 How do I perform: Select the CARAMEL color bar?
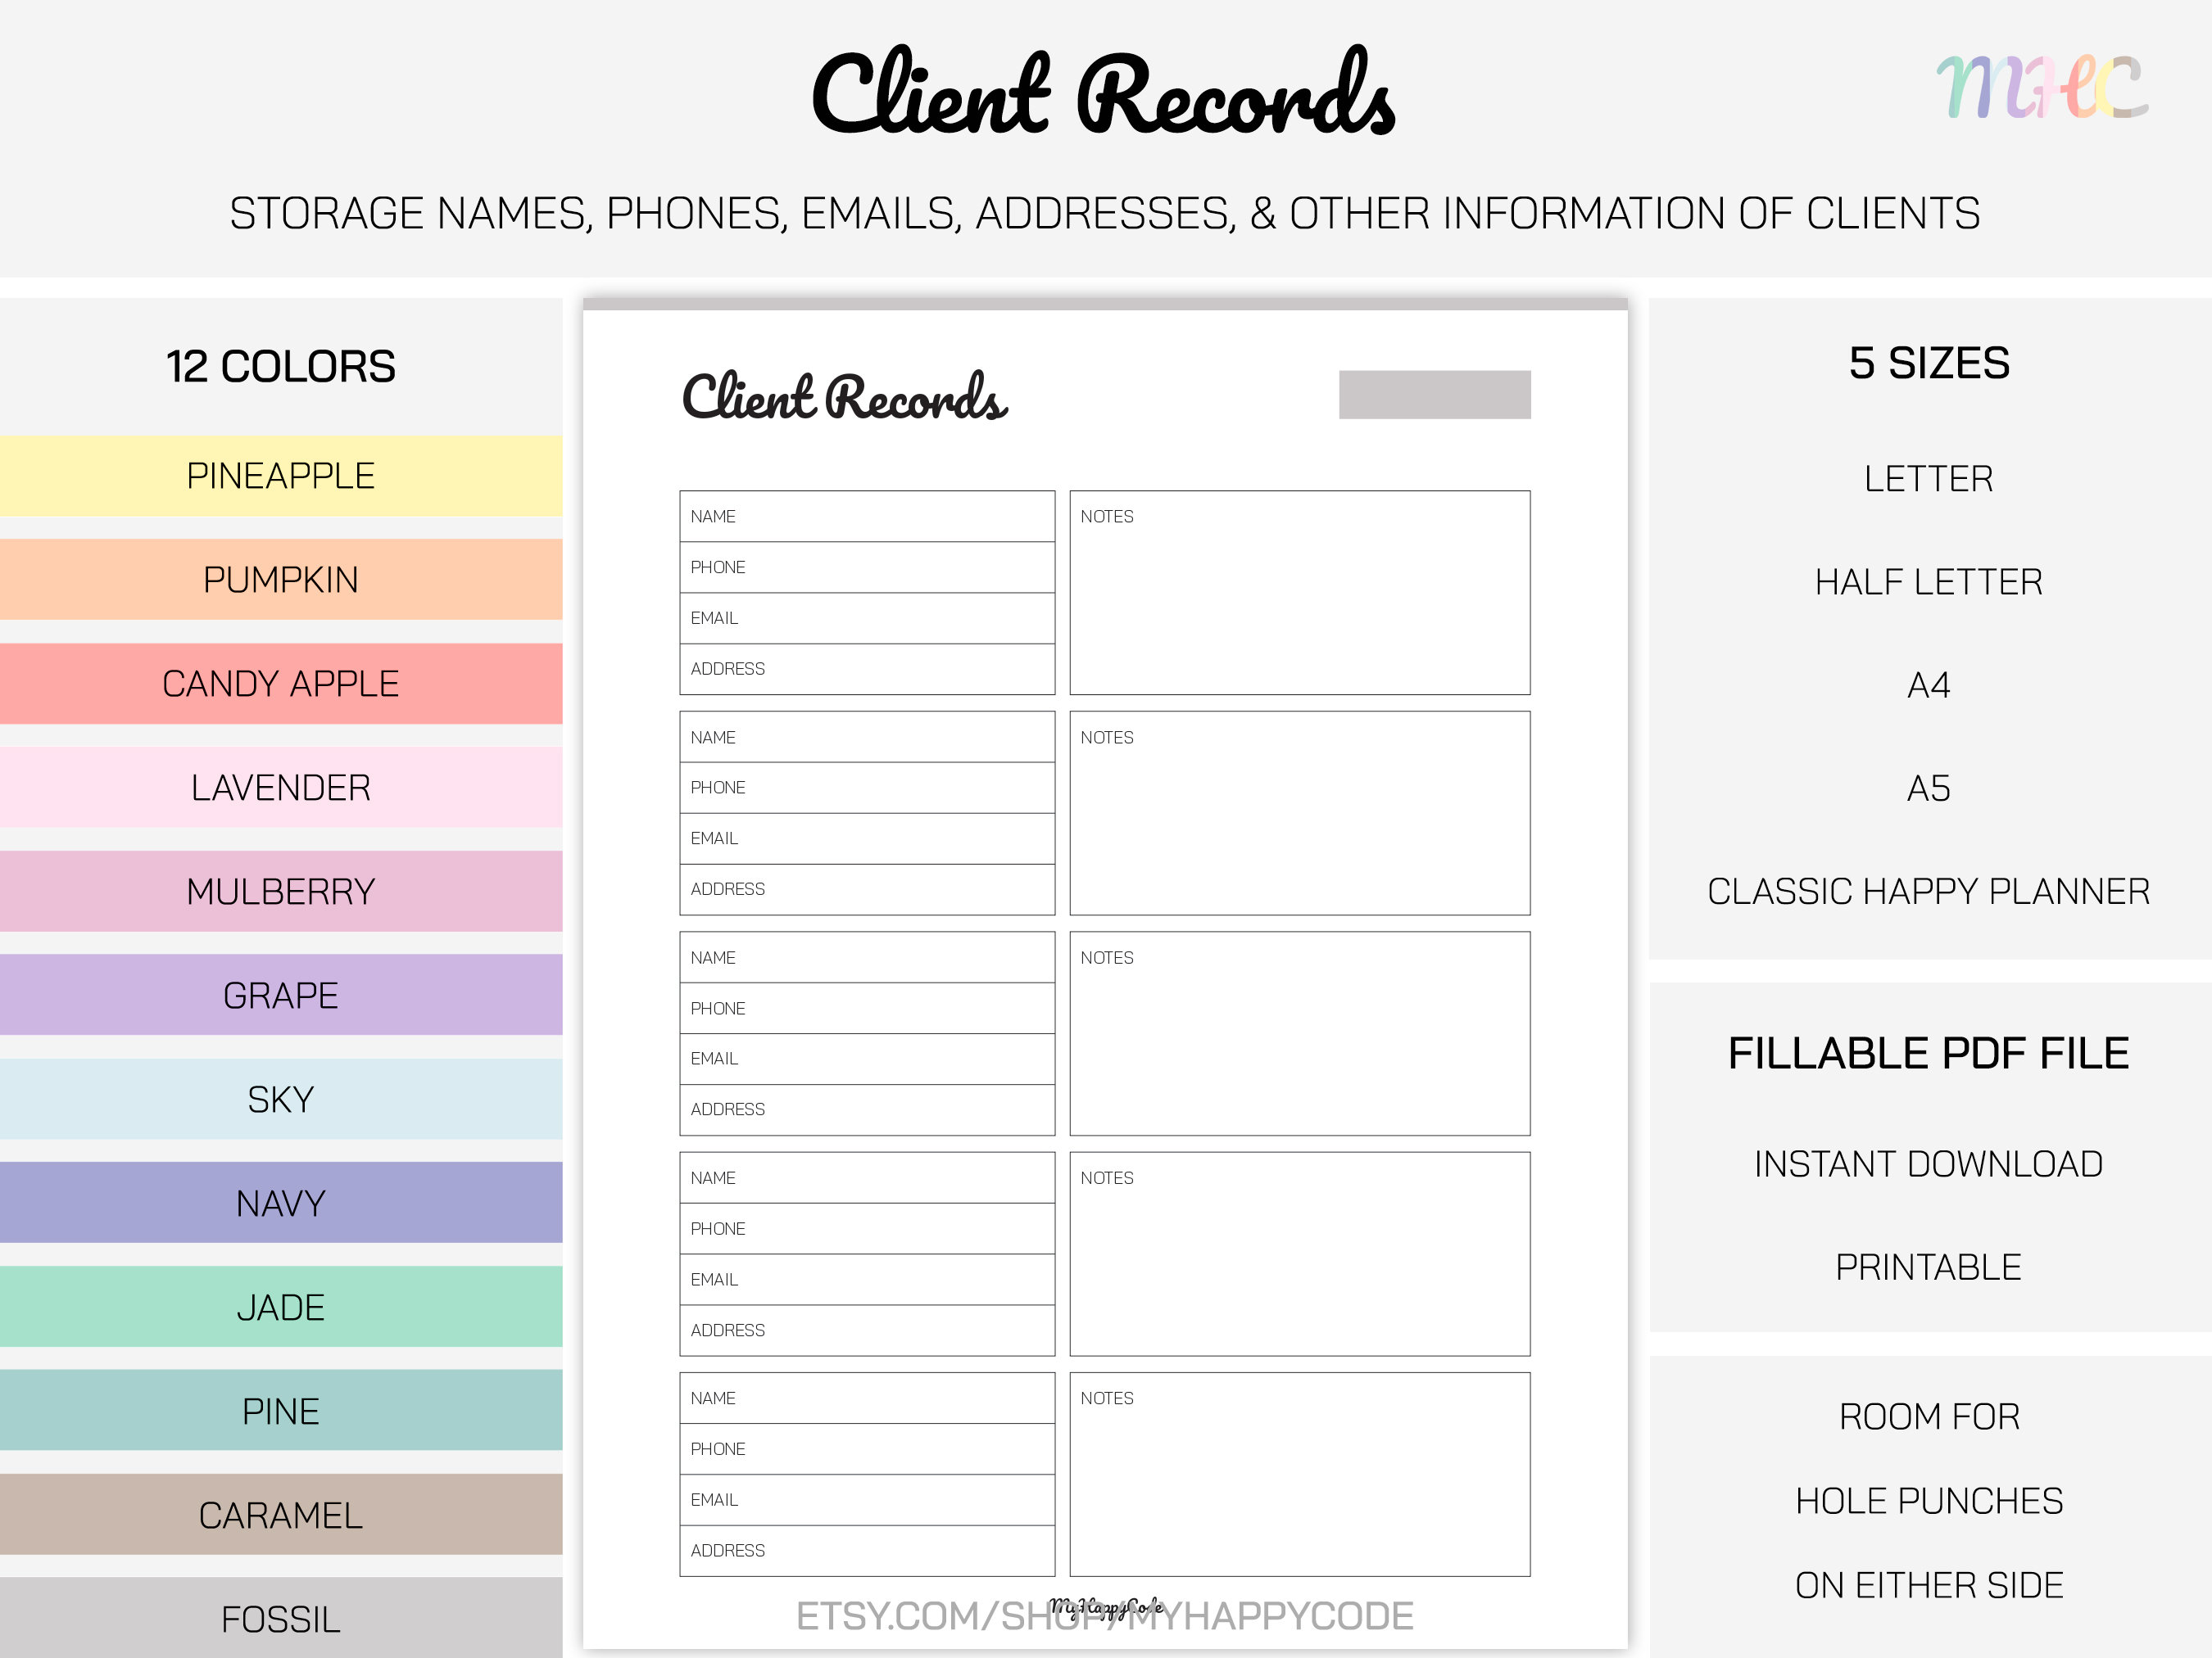point(281,1514)
